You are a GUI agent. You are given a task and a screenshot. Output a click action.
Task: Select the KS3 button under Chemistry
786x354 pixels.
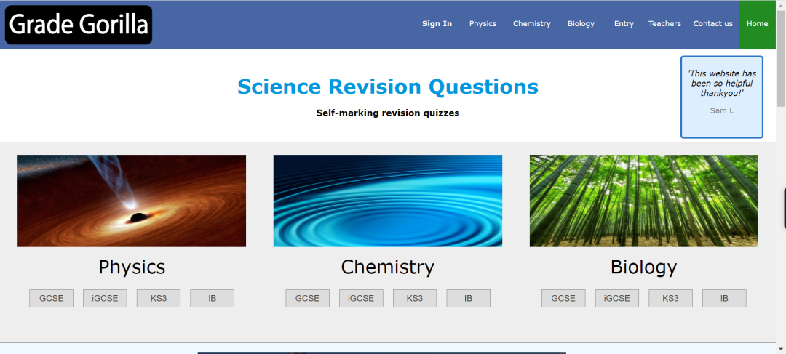(415, 299)
